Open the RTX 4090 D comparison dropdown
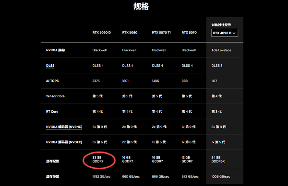288x186 pixels. (x=225, y=33)
